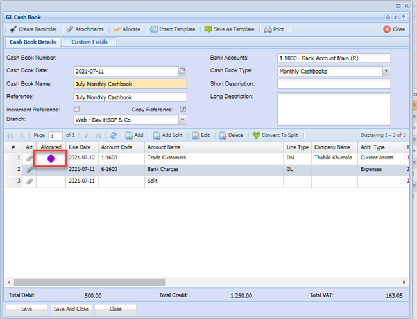
Task: Click the Save And Close button
Action: coord(72,309)
